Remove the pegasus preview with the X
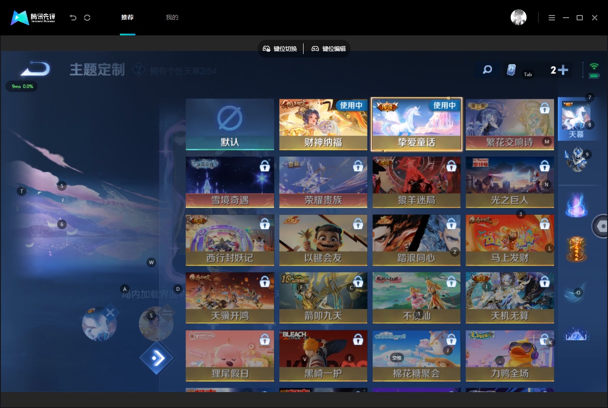This screenshot has height=408, width=608. (x=110, y=312)
